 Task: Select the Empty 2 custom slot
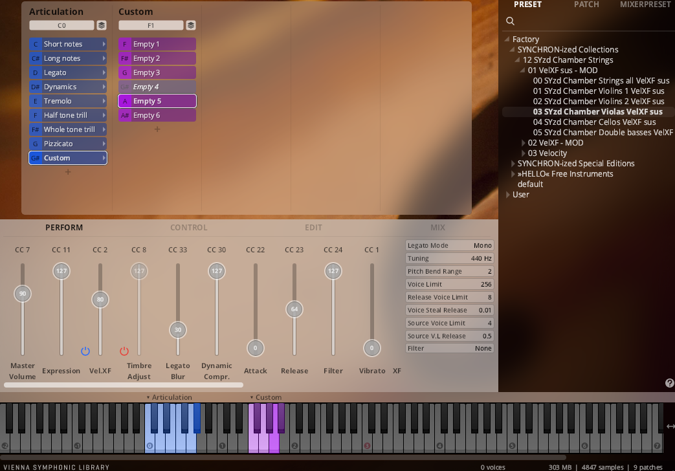coord(157,58)
